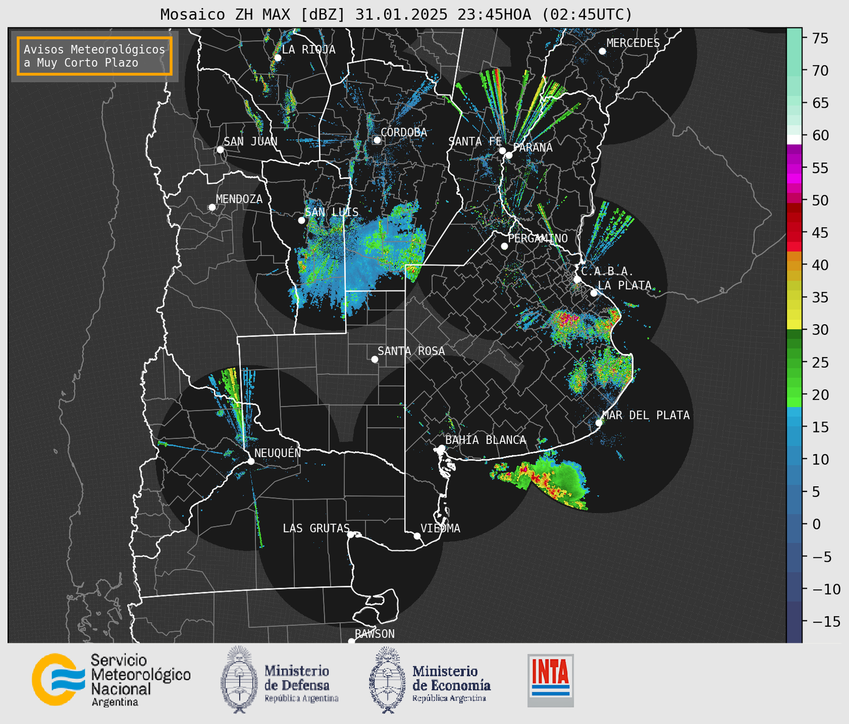Select the Córdoba city marker
The image size is (849, 724).
click(x=377, y=140)
